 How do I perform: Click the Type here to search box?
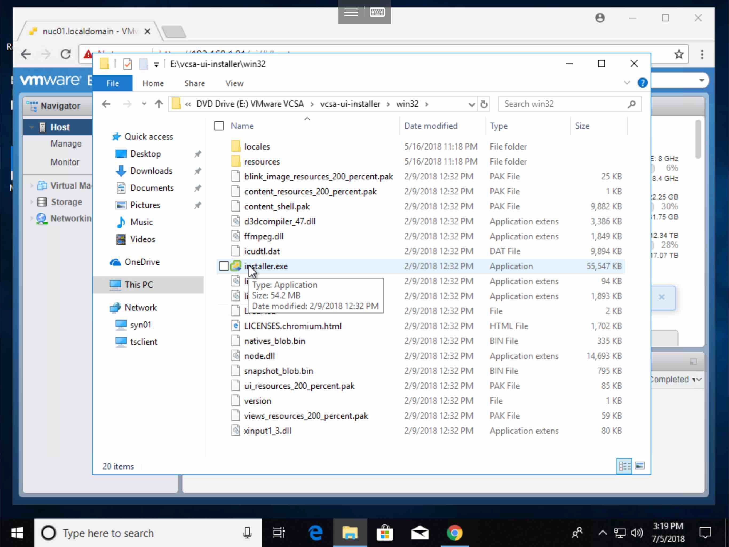point(148,533)
